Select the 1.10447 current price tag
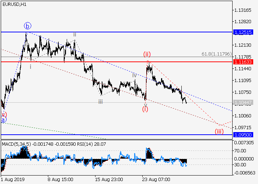This screenshot has height=184, width=258. point(243,102)
